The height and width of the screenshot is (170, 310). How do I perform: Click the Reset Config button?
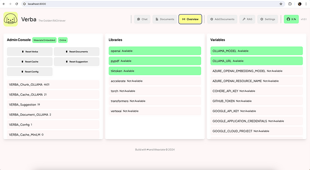[x=30, y=72]
